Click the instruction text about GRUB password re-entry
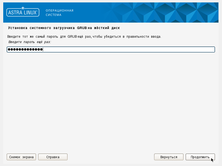 84,37
